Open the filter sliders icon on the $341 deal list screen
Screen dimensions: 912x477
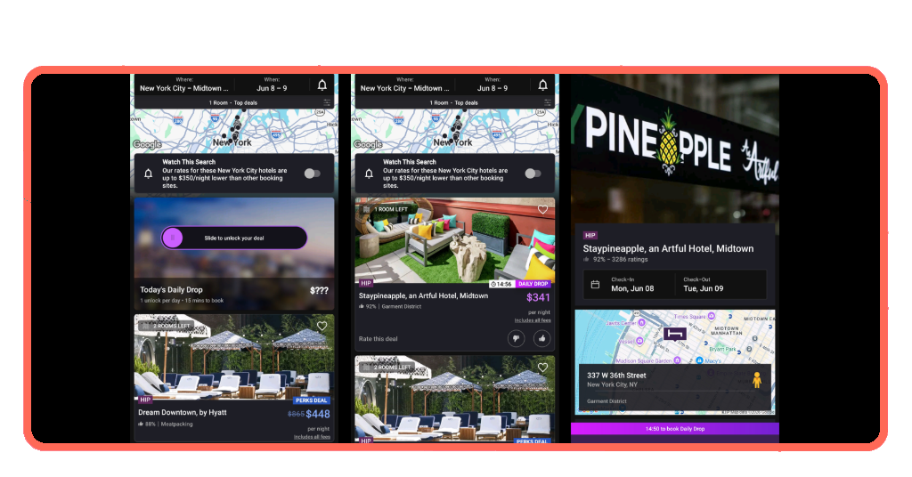point(548,103)
